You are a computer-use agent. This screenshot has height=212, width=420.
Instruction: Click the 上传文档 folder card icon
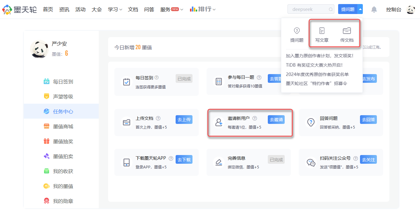(x=127, y=122)
